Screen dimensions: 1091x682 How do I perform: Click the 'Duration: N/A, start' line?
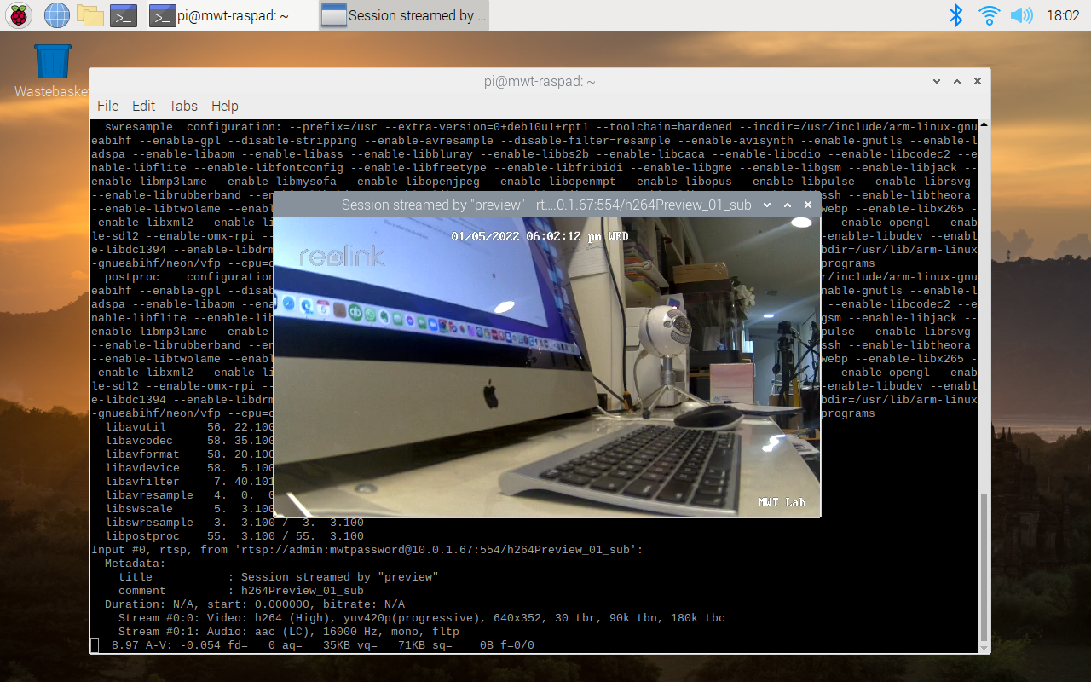click(x=255, y=604)
